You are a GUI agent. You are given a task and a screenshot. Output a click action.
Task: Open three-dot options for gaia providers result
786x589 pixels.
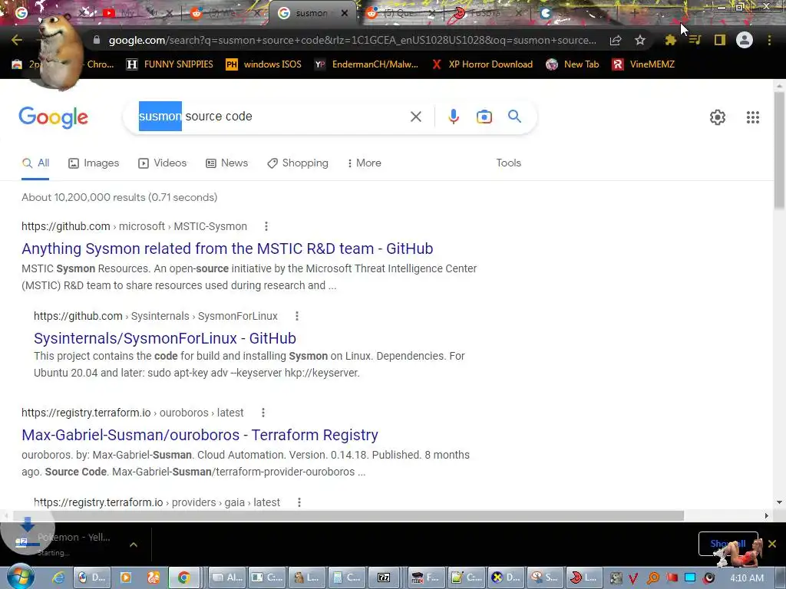click(x=299, y=502)
